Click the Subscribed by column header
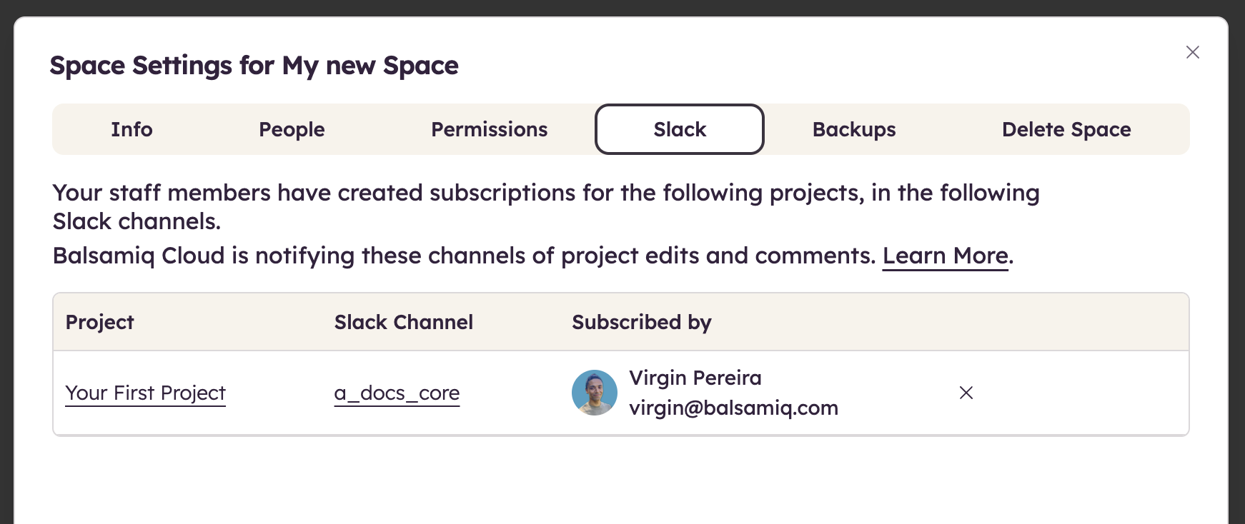This screenshot has width=1245, height=524. [x=641, y=322]
